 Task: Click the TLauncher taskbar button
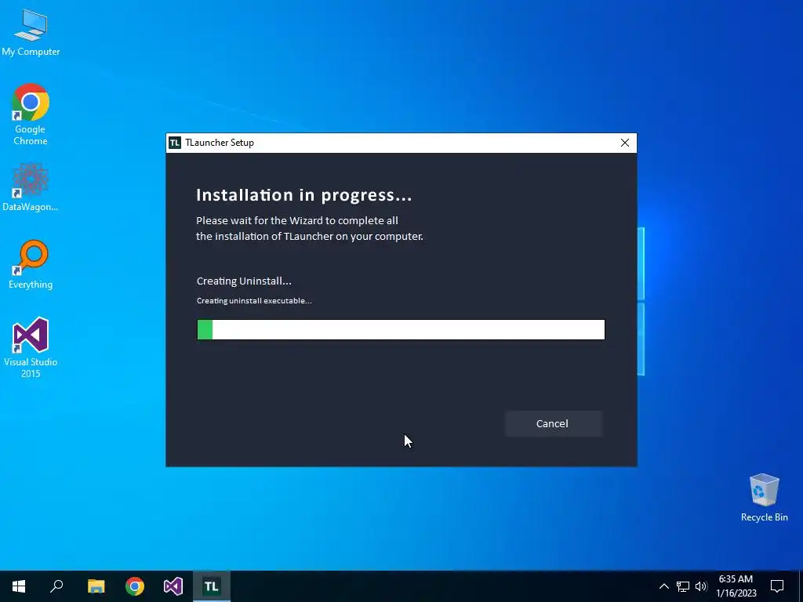pyautogui.click(x=212, y=586)
